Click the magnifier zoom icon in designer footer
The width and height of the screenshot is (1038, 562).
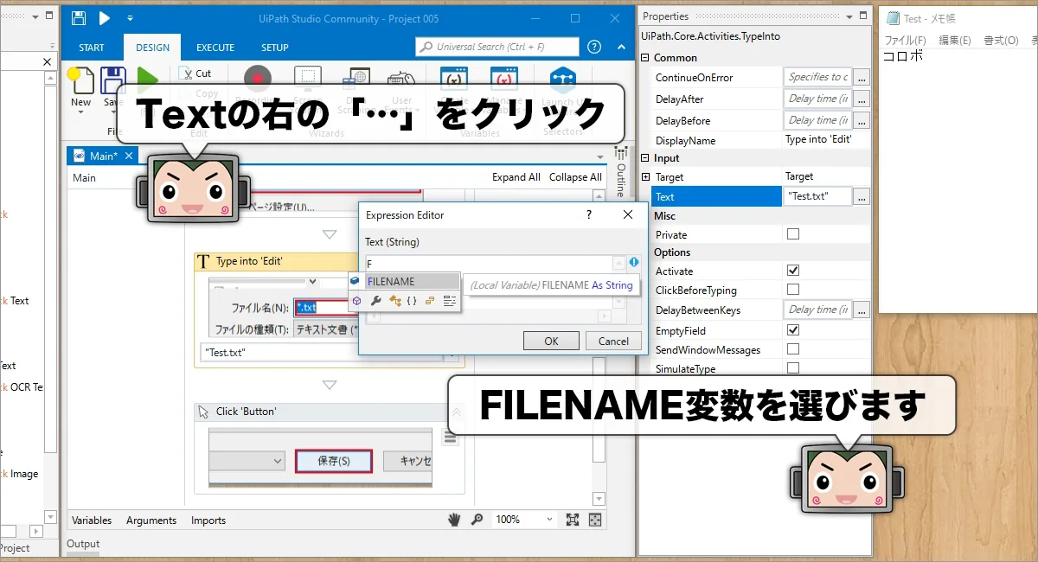click(x=477, y=520)
